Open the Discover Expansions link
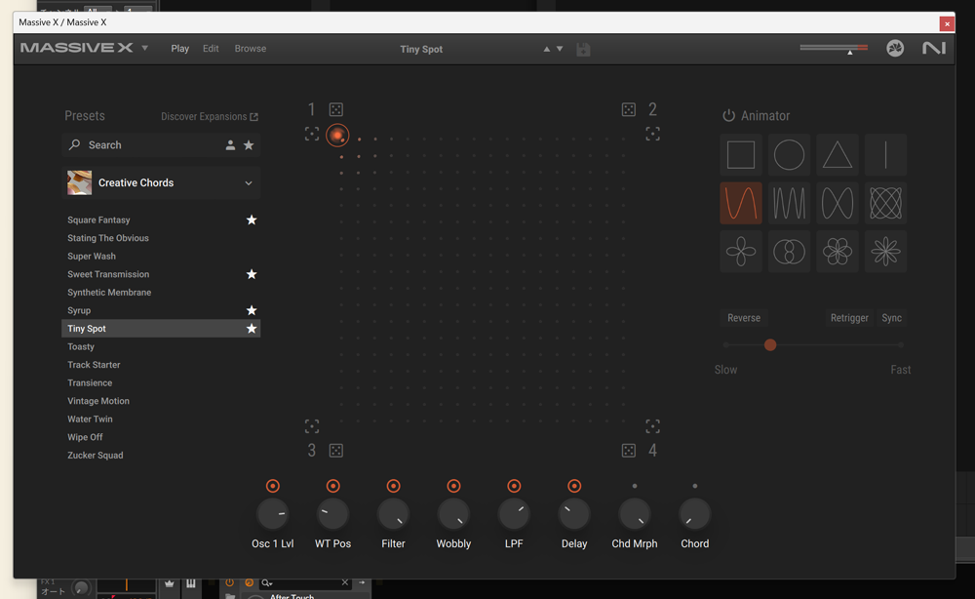Screen dimensions: 975x599 [210, 117]
